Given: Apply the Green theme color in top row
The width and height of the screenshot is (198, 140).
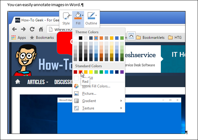Looking at the screenshot, I should pyautogui.click(x=122, y=38).
